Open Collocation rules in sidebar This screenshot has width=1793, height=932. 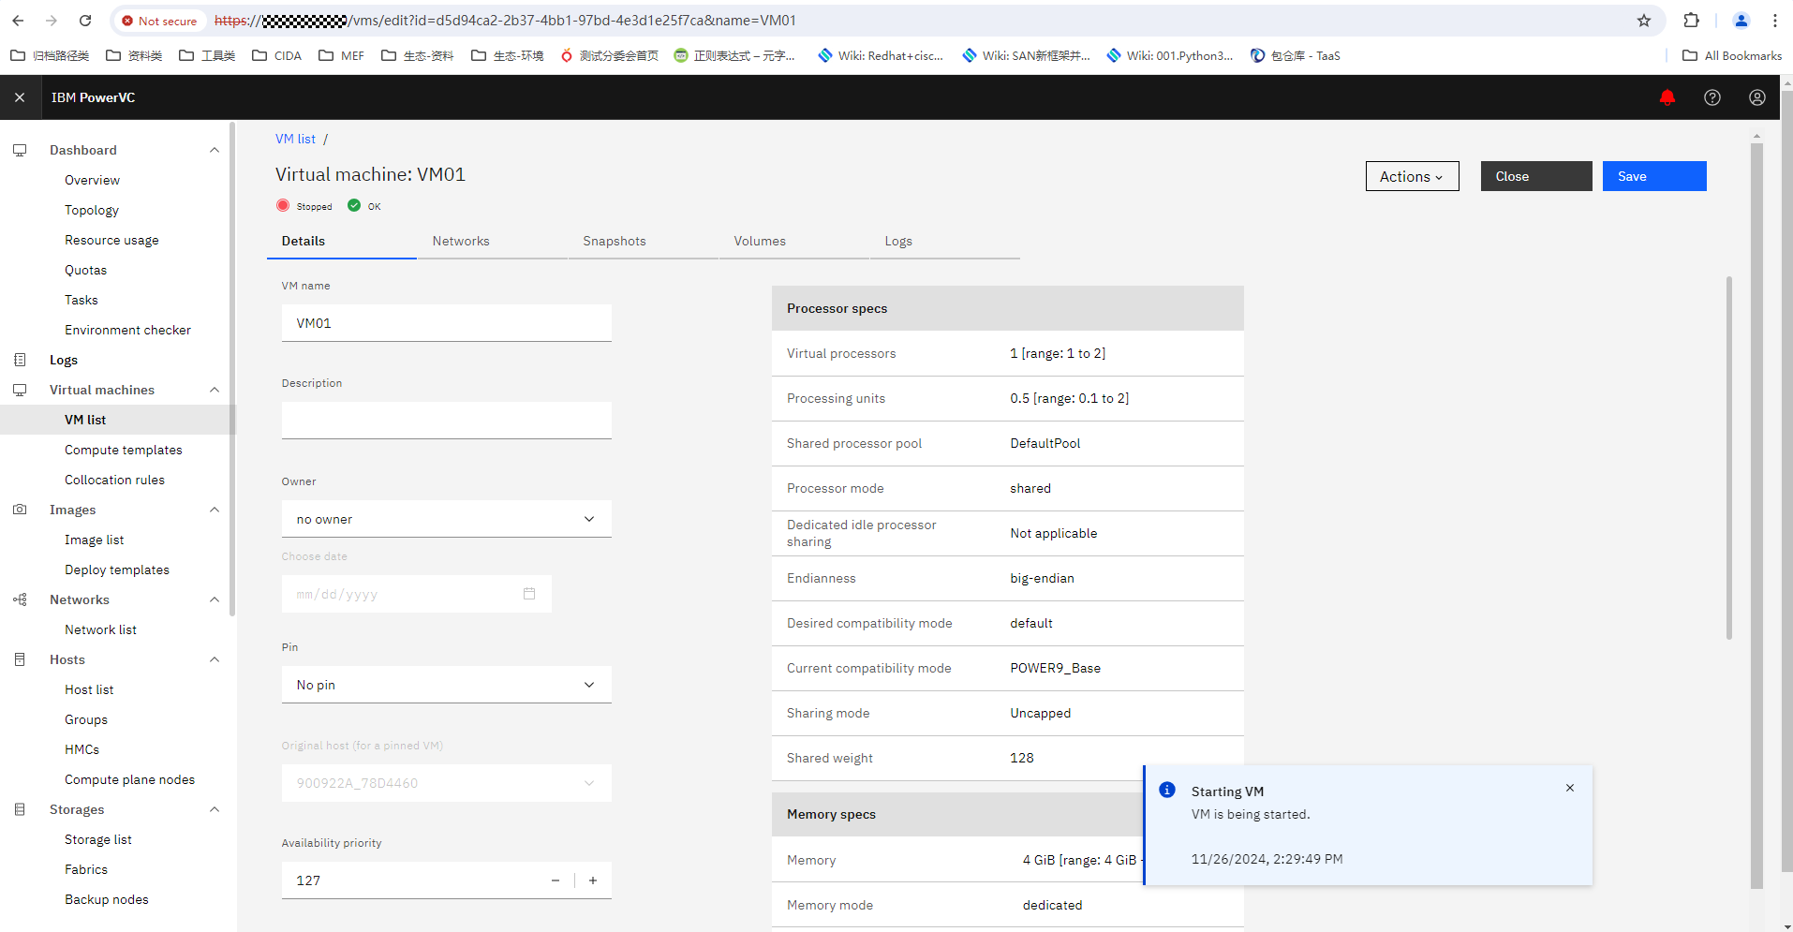114,480
